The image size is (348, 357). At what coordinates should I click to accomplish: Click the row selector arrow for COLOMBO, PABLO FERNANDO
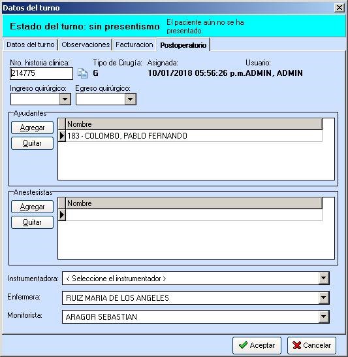pyautogui.click(x=62, y=136)
